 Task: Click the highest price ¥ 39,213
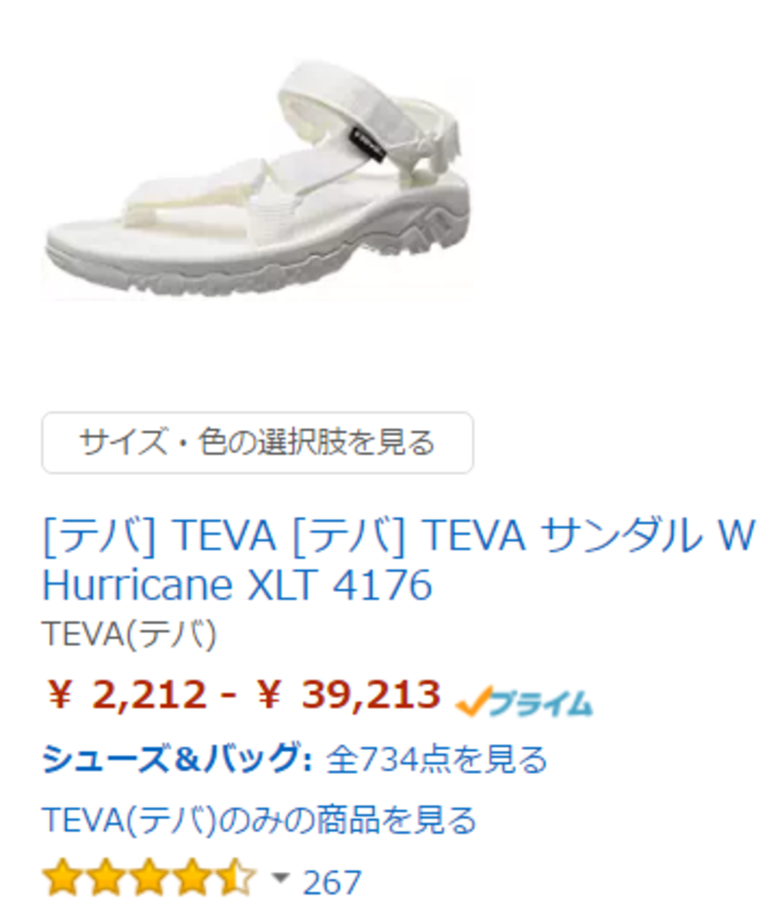coord(349,694)
